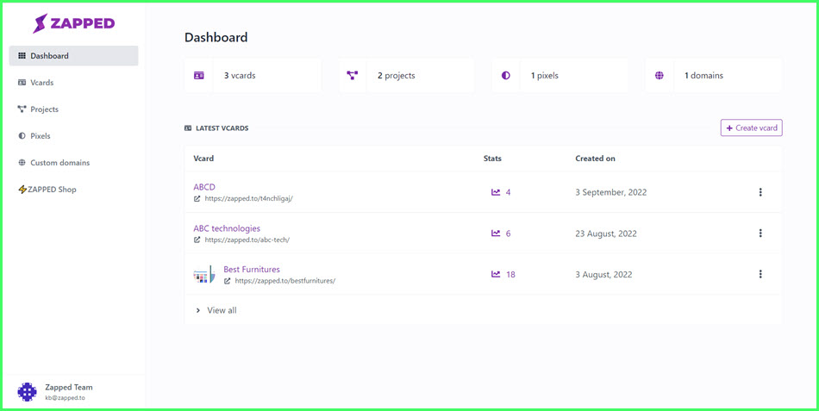Click the projects stat card icon

pyautogui.click(x=353, y=75)
